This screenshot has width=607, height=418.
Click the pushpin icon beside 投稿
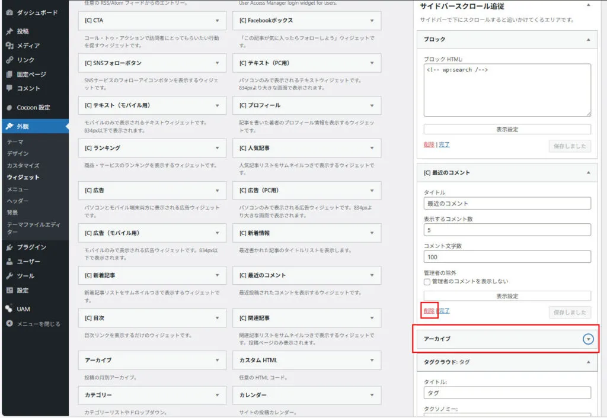(x=9, y=31)
